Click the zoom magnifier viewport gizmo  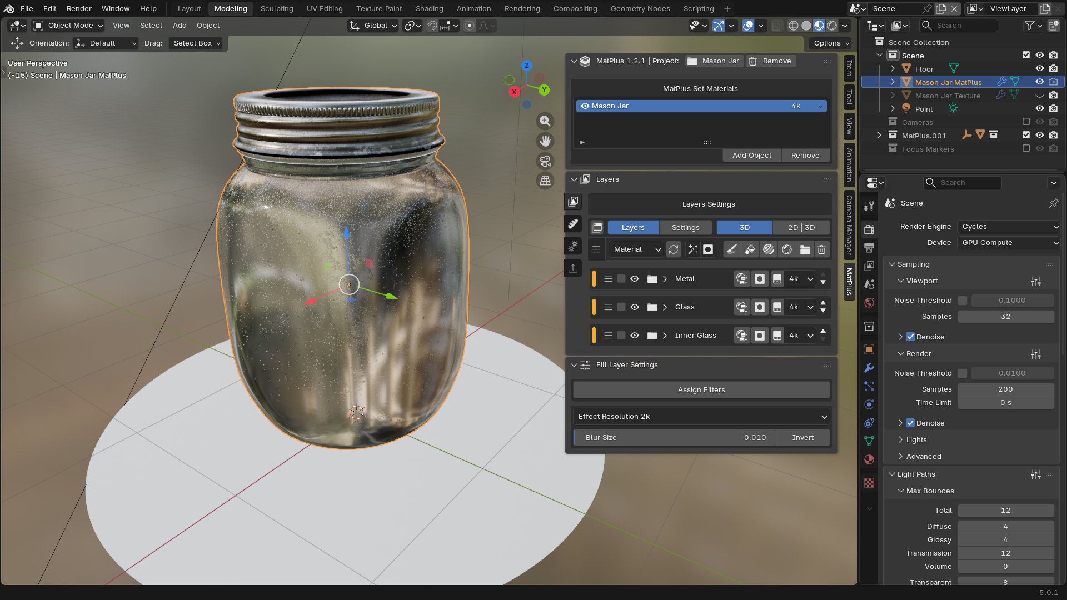point(545,121)
